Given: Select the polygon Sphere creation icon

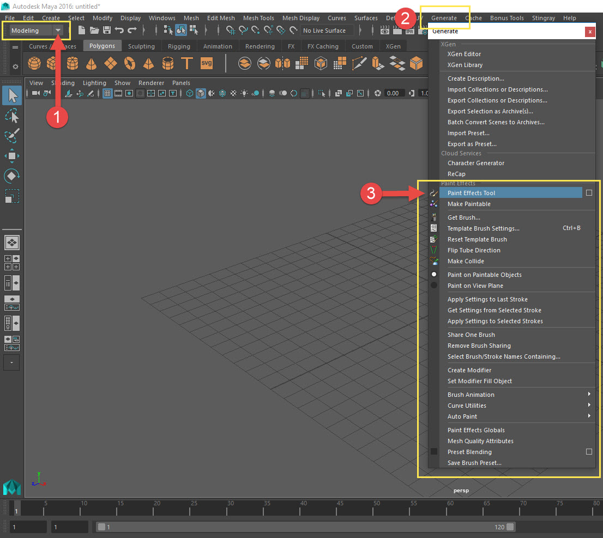Looking at the screenshot, I should tap(34, 63).
